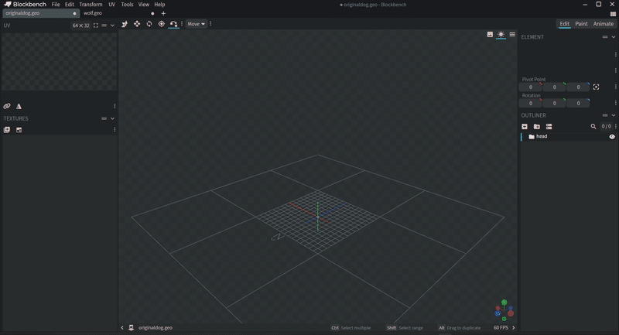Click the 64 × 32 UV size button
This screenshot has width=619, height=335.
point(81,26)
